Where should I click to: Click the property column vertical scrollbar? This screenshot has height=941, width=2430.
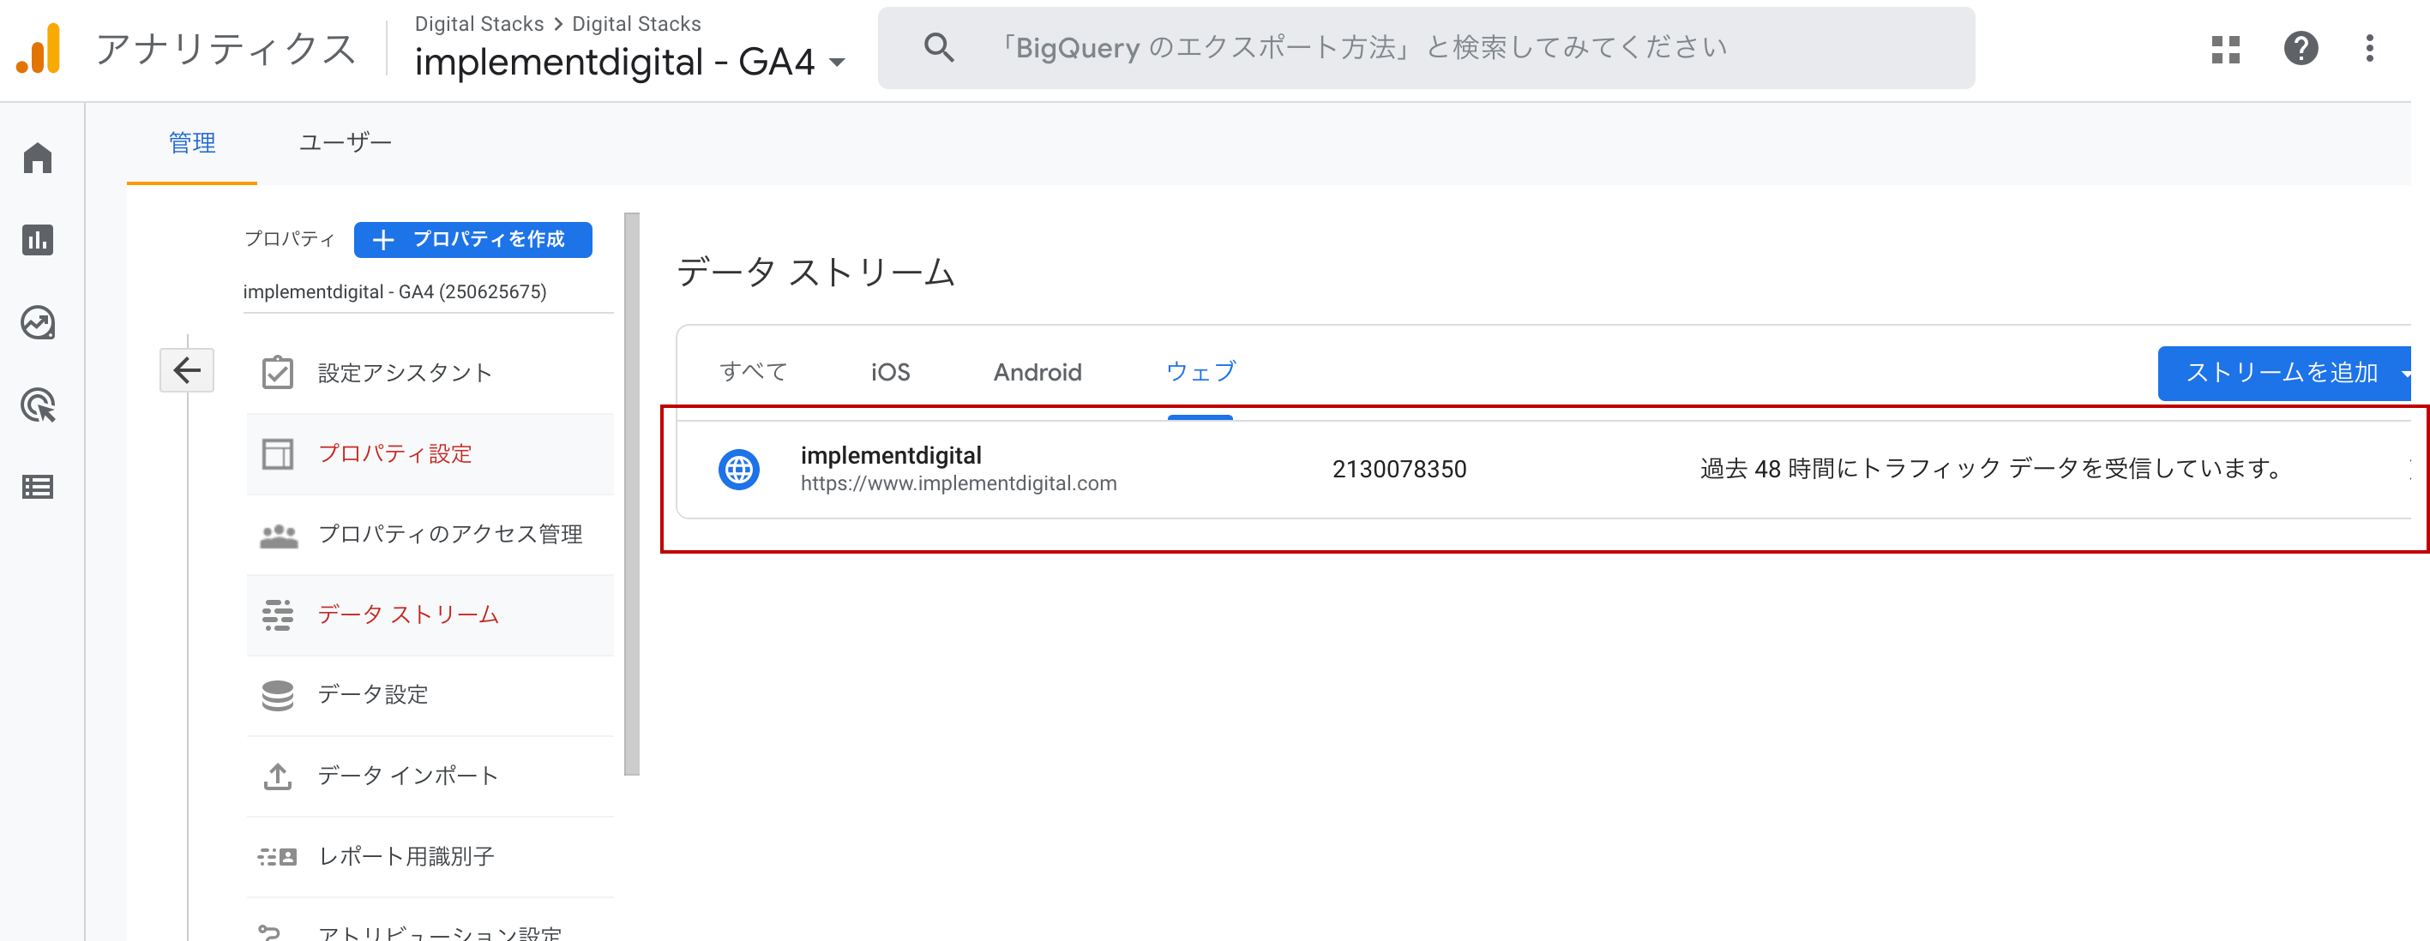click(x=632, y=493)
